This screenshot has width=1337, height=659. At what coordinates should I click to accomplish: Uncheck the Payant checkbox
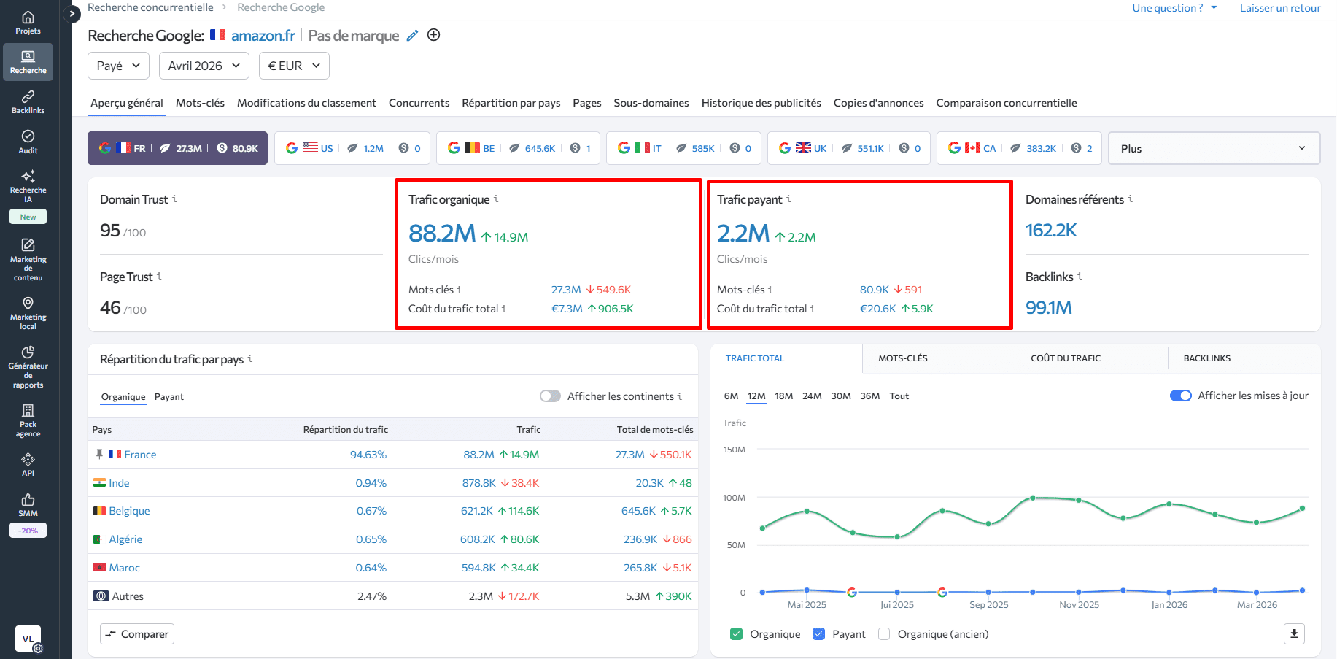coord(818,634)
